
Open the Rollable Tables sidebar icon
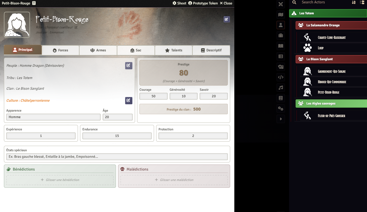coord(280,56)
